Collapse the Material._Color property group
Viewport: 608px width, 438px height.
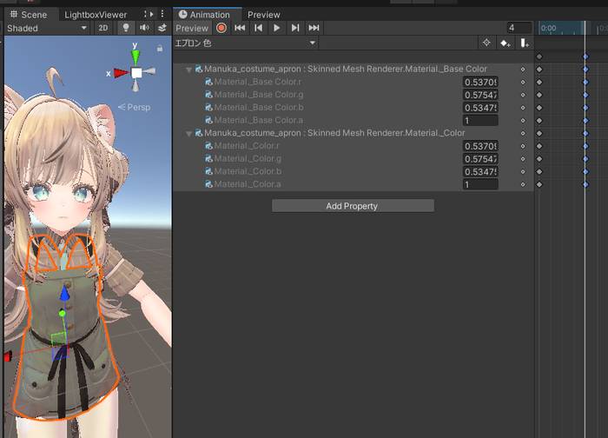(x=188, y=134)
